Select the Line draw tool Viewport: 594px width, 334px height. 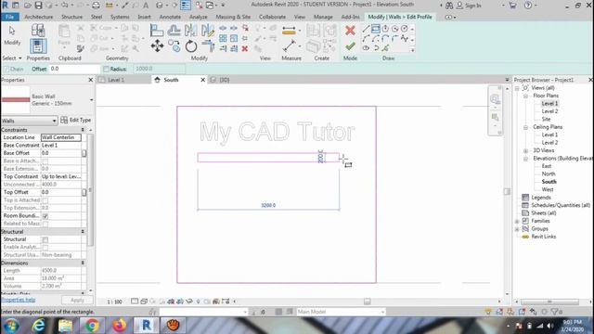point(366,29)
